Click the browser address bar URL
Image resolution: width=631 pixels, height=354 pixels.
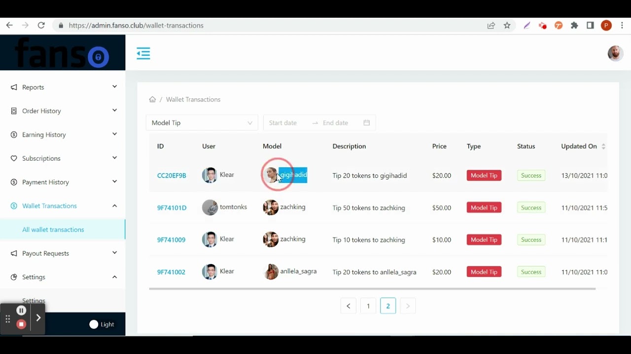[136, 26]
